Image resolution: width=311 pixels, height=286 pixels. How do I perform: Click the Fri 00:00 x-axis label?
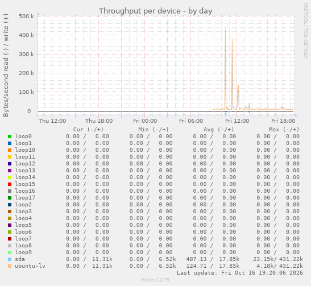pyautogui.click(x=145, y=121)
